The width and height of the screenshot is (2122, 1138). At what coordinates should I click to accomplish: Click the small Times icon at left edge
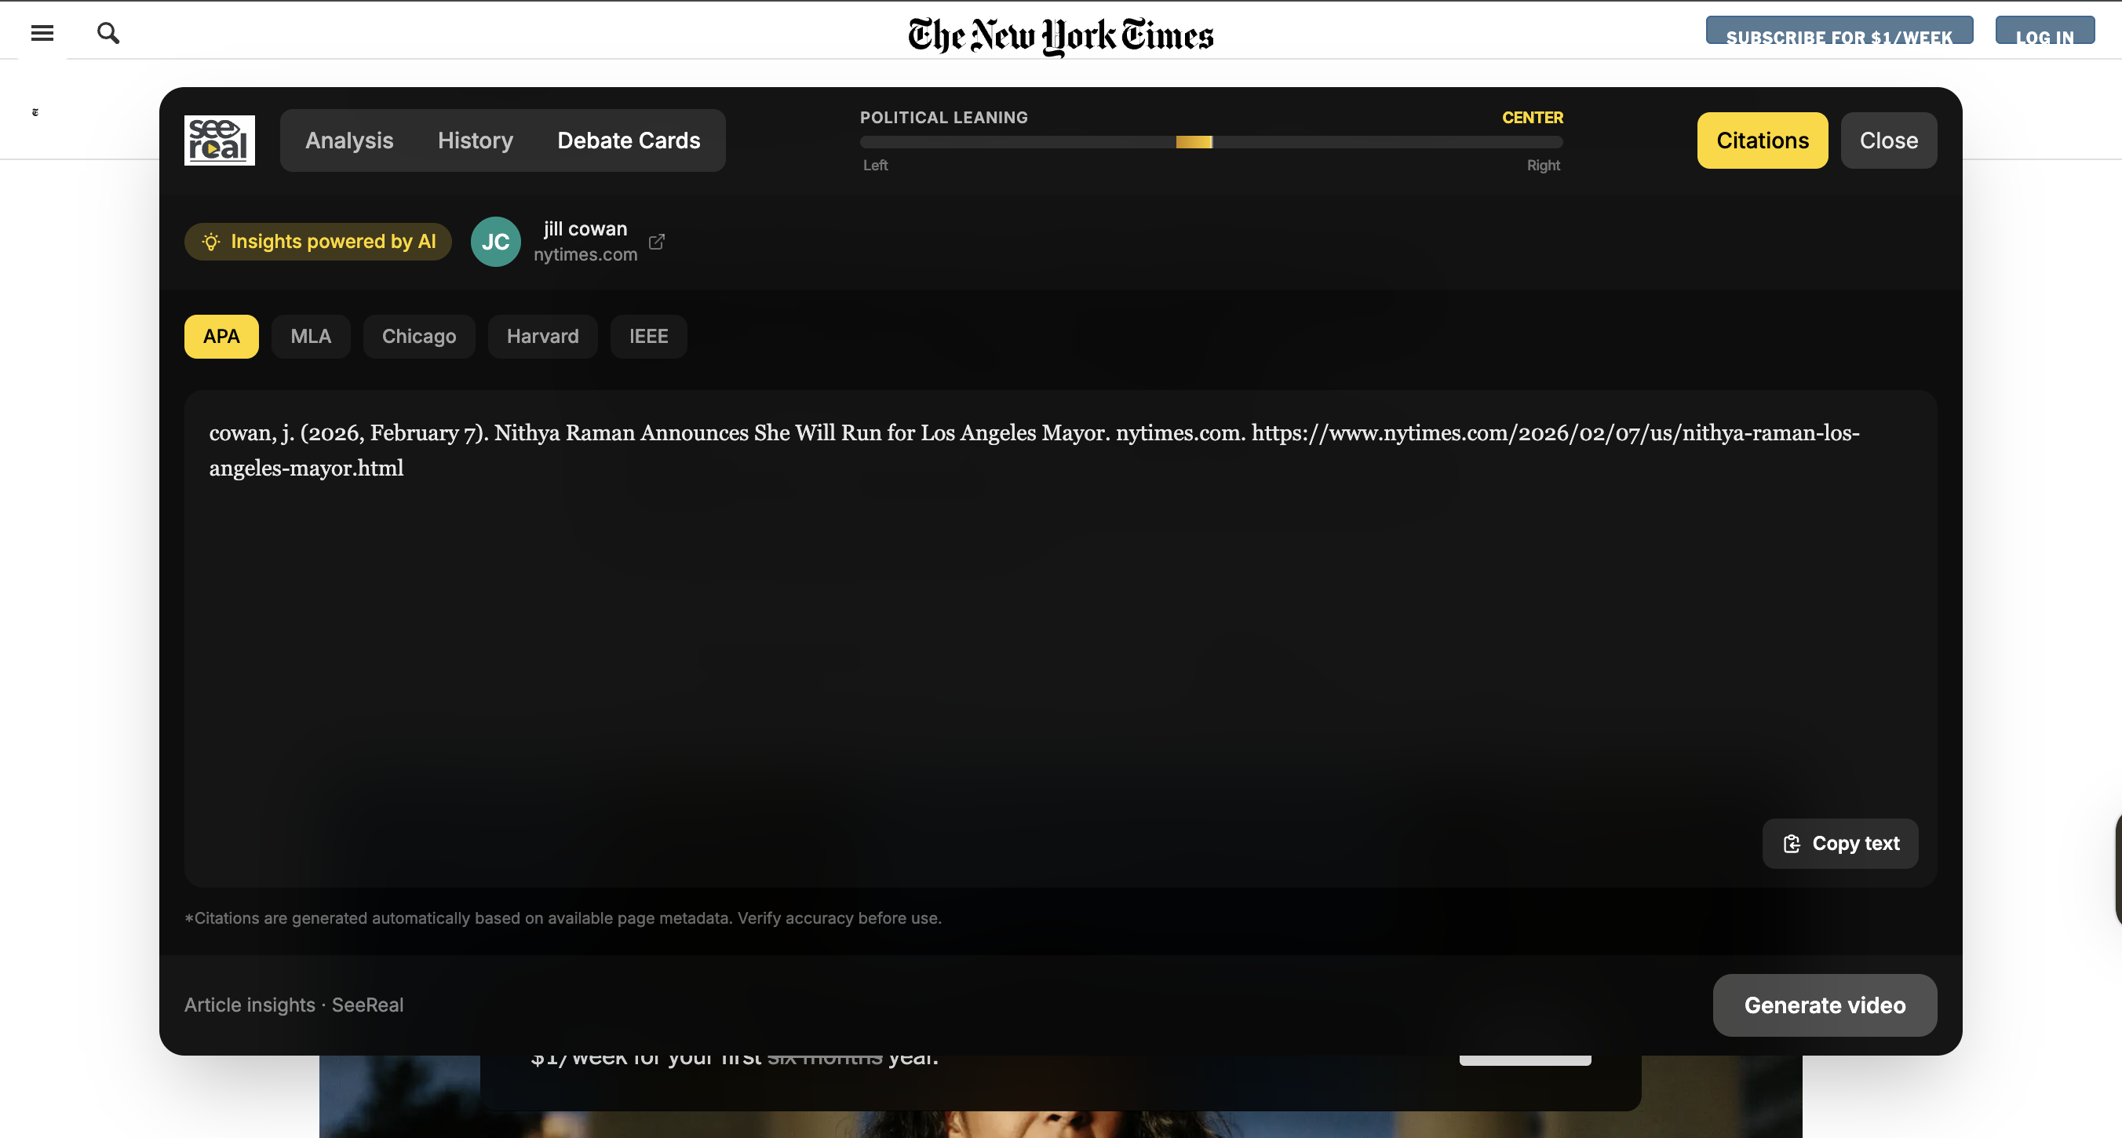[35, 112]
